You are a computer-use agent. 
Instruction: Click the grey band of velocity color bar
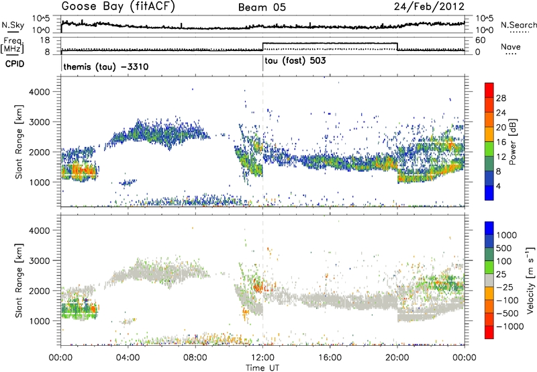point(489,281)
